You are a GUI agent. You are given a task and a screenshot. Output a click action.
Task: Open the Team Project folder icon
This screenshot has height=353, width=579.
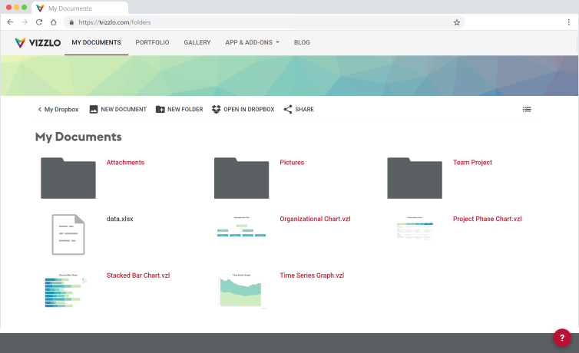coord(415,178)
